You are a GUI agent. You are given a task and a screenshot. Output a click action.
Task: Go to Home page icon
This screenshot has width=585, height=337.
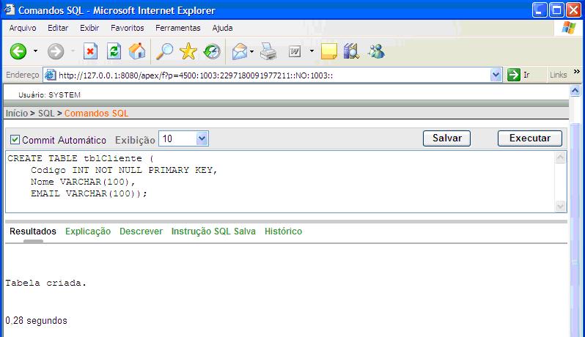(x=137, y=51)
